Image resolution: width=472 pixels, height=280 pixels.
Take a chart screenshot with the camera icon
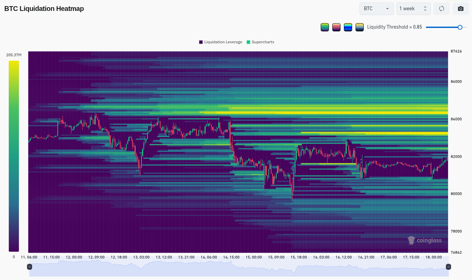coord(461,9)
